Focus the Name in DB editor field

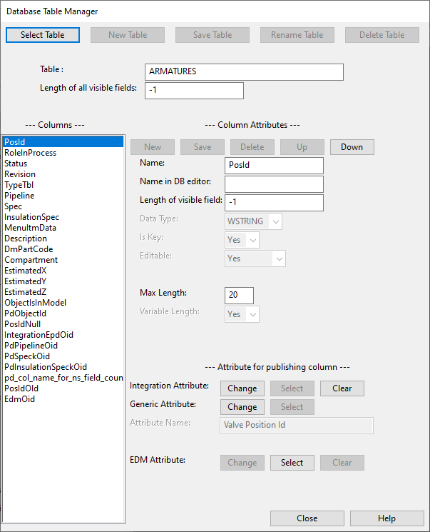tap(274, 184)
